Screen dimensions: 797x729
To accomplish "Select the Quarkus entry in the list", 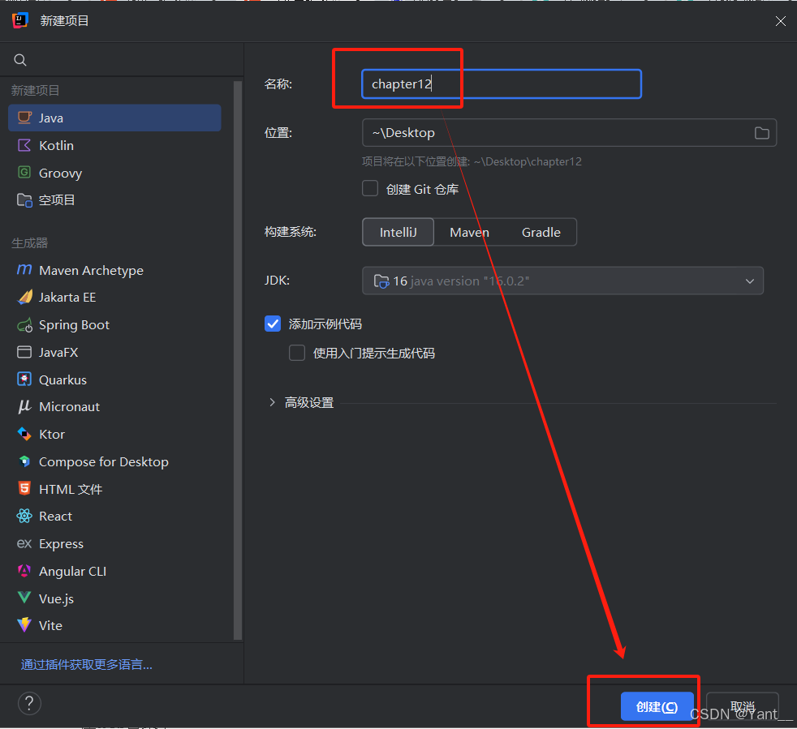I will pos(115,380).
